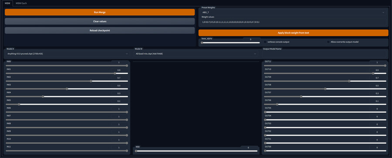The height and width of the screenshot is (158, 392).
Task: Adjust the IN03 slider
Action: pos(67,89)
